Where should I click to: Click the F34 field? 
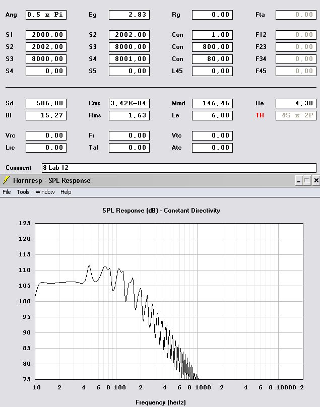tap(296, 59)
